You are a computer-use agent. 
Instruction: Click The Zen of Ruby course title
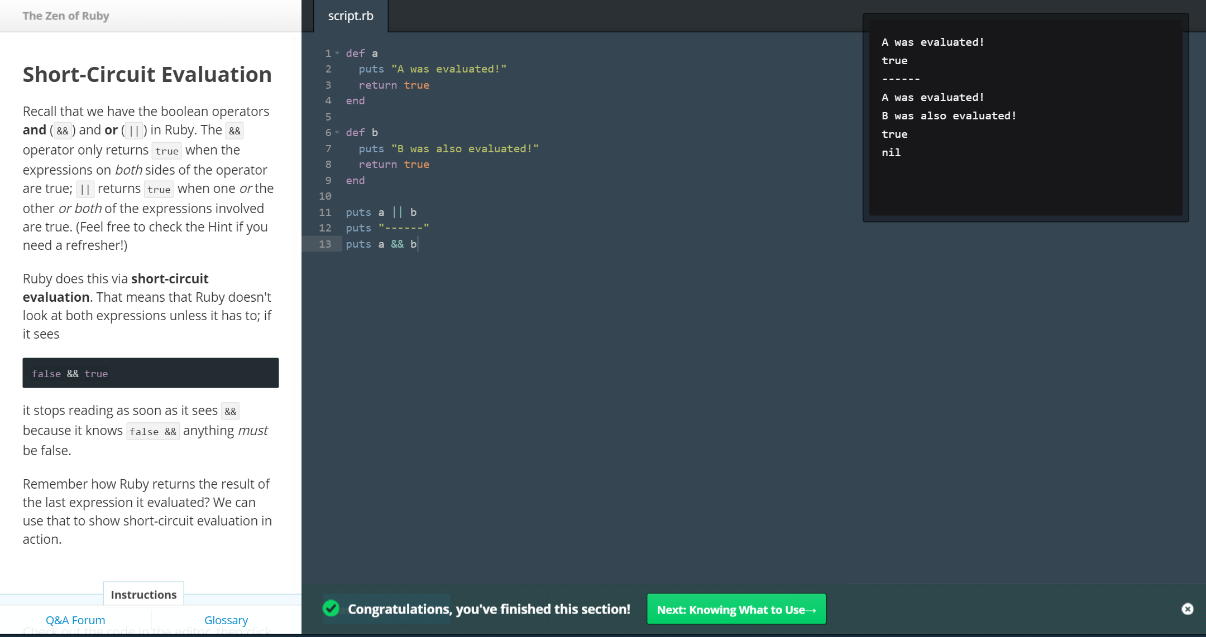pyautogui.click(x=66, y=16)
